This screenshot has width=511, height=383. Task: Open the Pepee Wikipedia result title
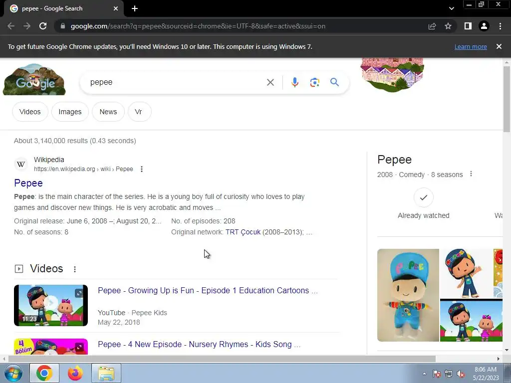click(28, 183)
